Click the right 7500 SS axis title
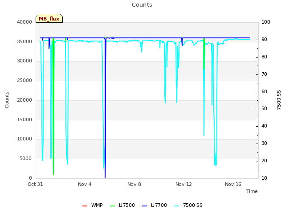This screenshot has width=285, height=214. [279, 100]
